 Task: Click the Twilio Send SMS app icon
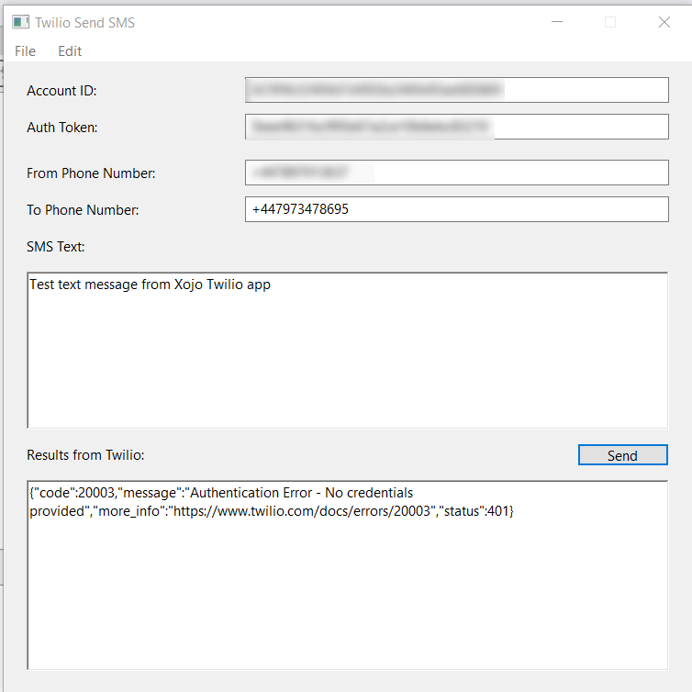click(x=20, y=22)
